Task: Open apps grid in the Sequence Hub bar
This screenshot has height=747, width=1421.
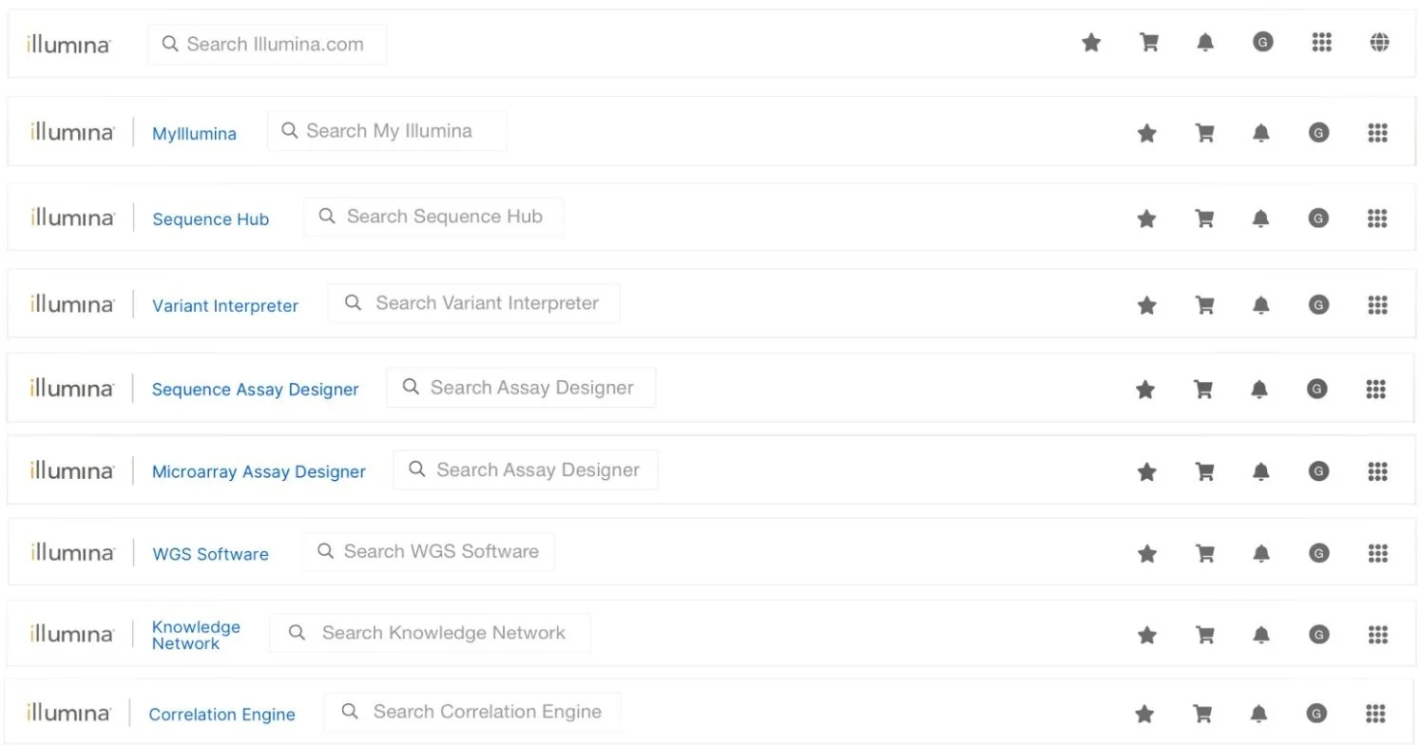Action: (x=1377, y=219)
